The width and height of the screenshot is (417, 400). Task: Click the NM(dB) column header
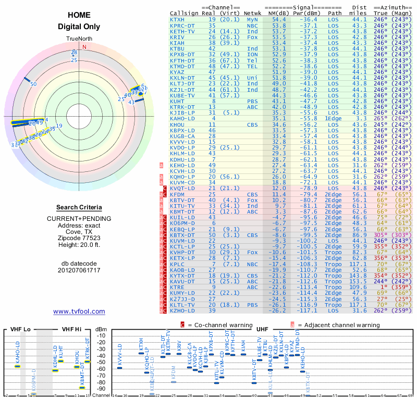[x=279, y=14]
